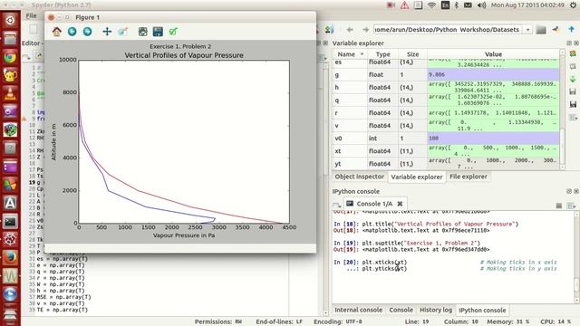Open the working directory path dropdown

[x=527, y=30]
